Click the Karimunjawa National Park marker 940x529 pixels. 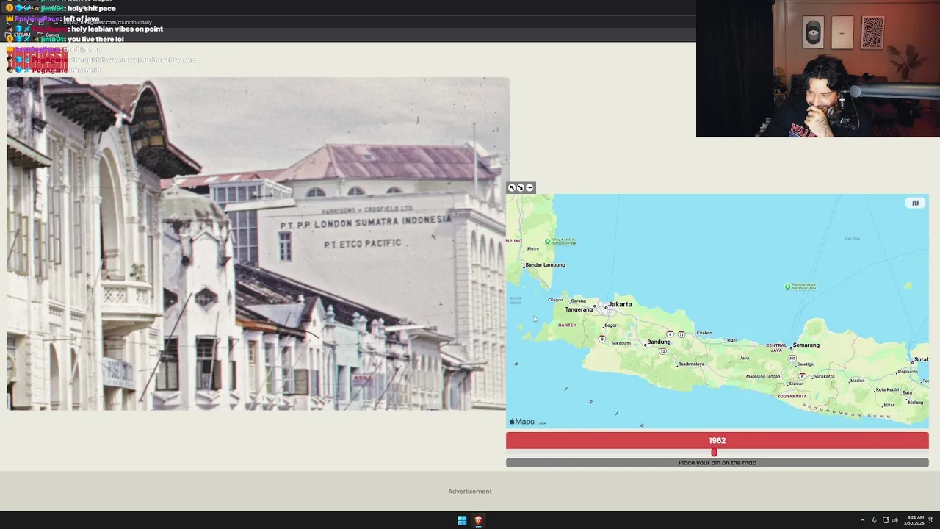[x=788, y=287]
